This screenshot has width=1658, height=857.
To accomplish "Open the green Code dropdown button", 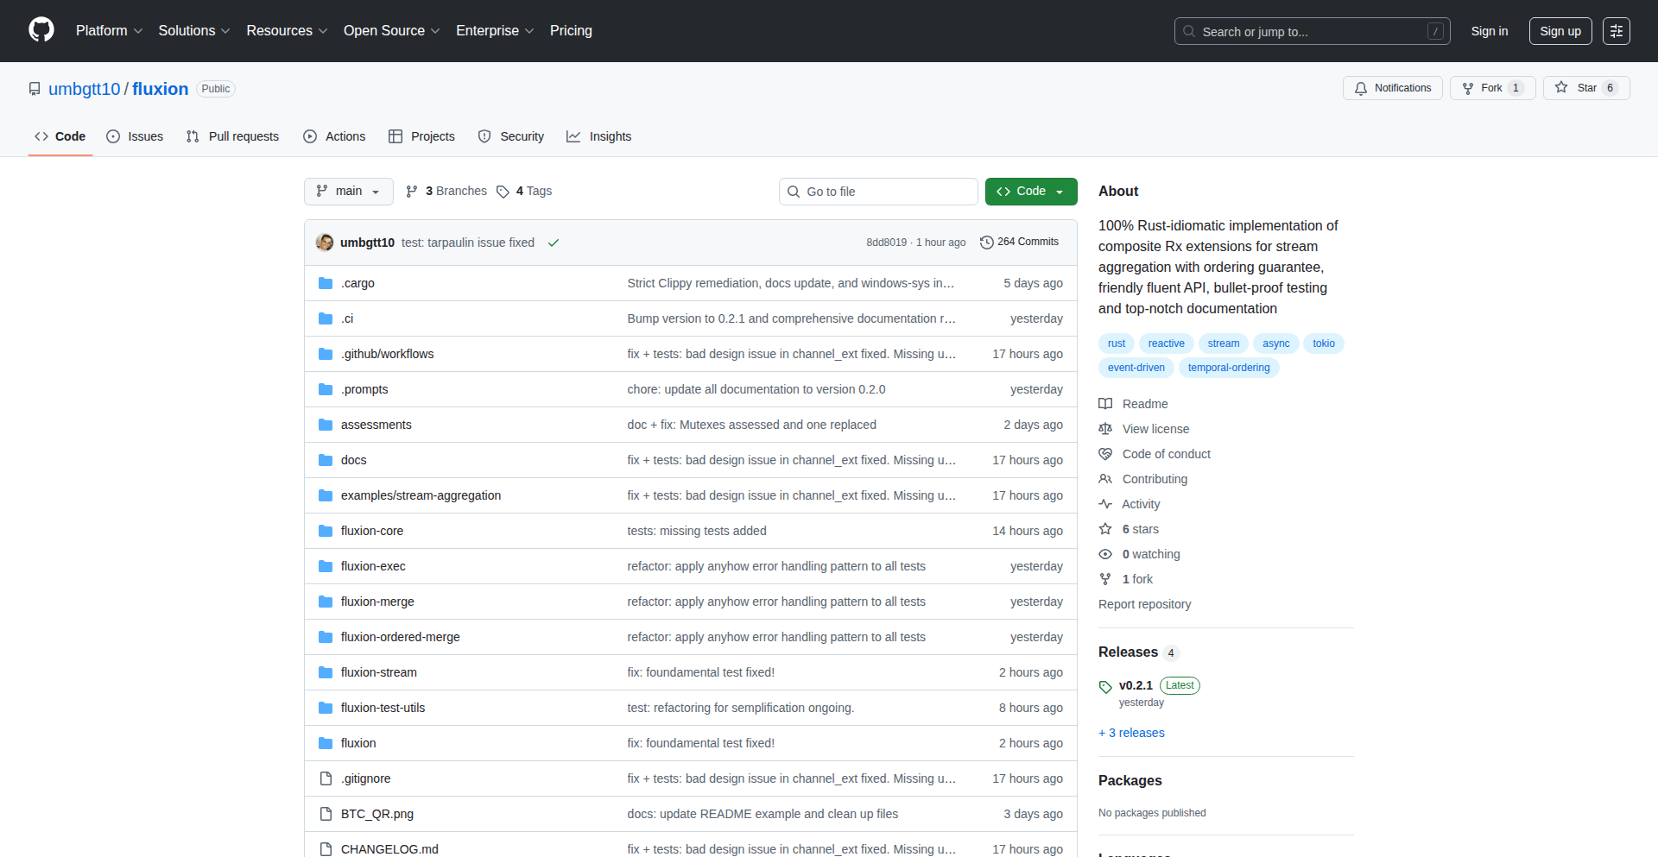I will (x=1031, y=192).
